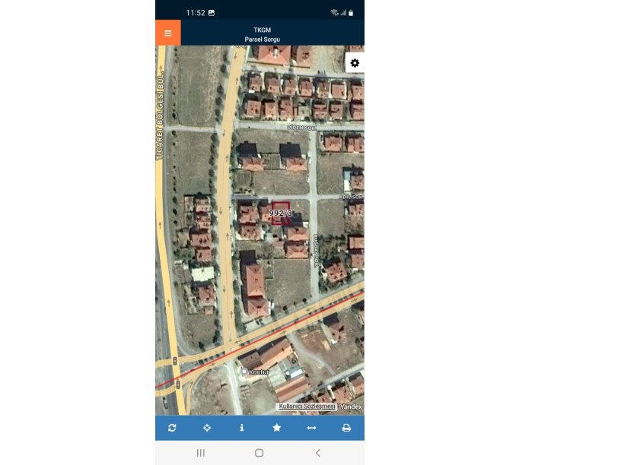The height and width of the screenshot is (465, 621).
Task: Go back with Android back arrow
Action: 317,453
